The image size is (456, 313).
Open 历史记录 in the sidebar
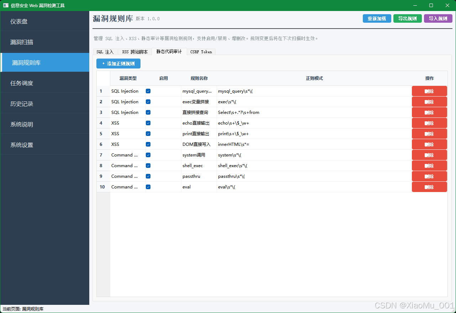click(44, 104)
